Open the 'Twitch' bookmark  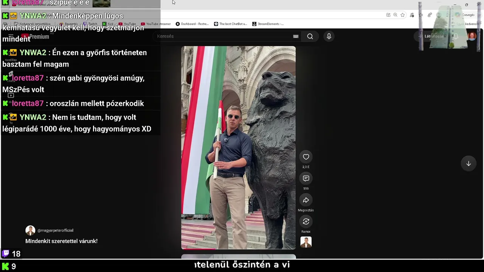pos(90,24)
